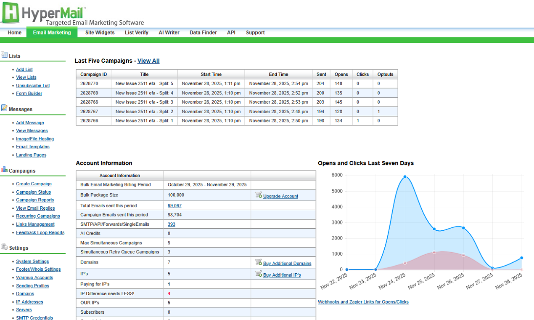
Task: Open the Data Finder menu item
Action: (203, 32)
